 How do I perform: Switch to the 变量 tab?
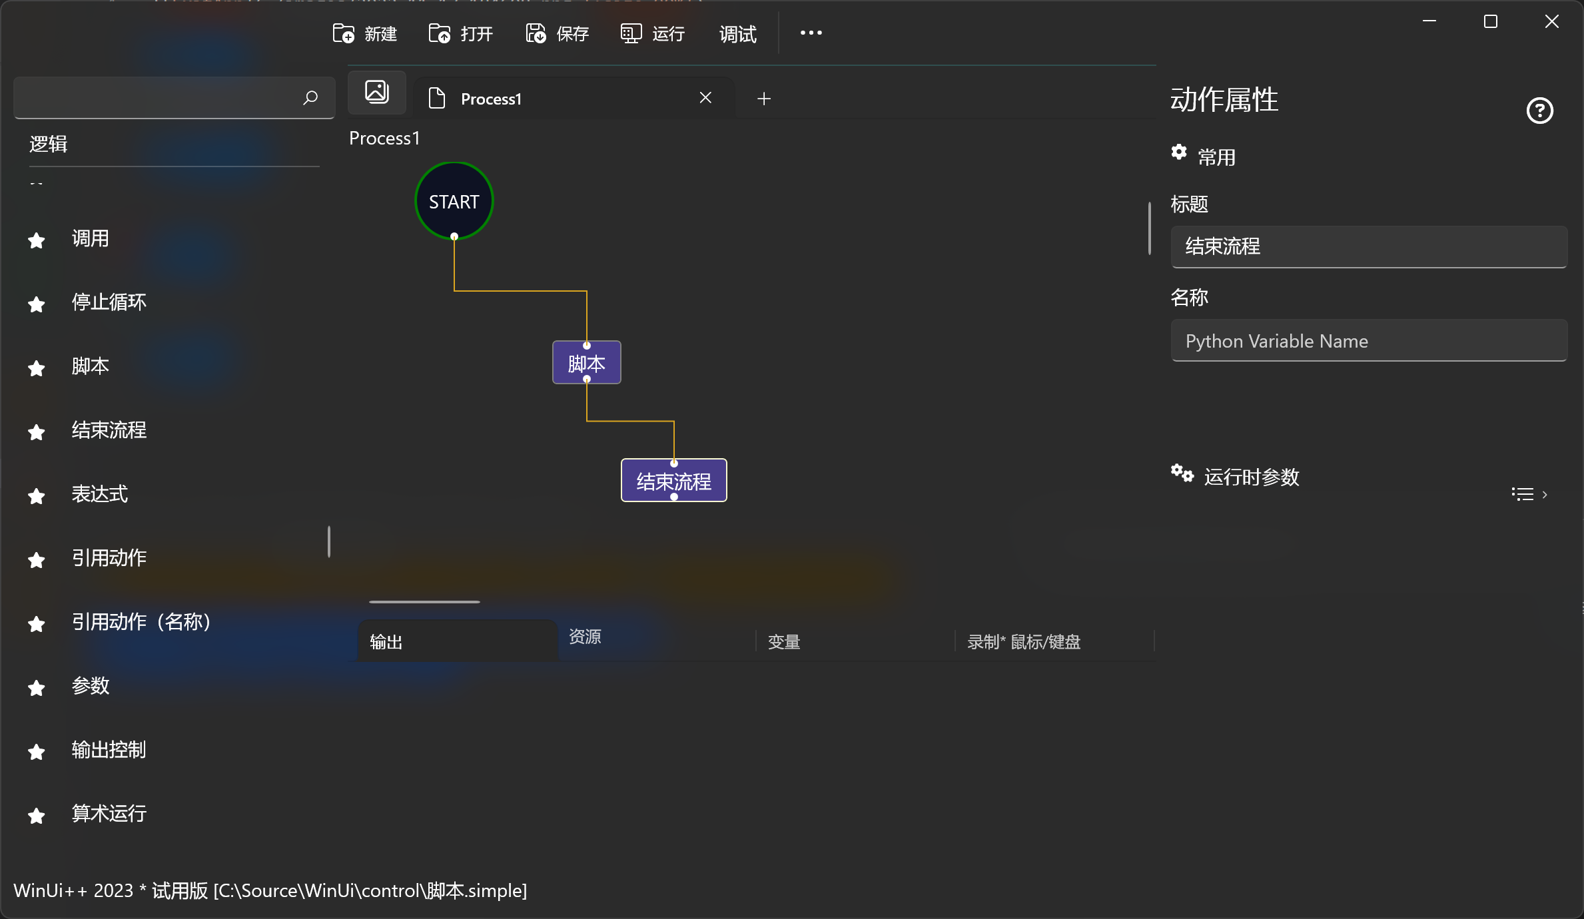point(784,642)
